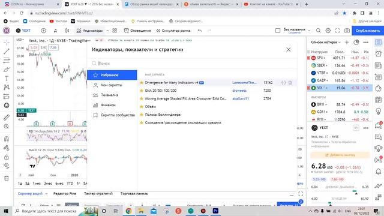Open the quick search magnifier in top toolbar
This screenshot has height=216, width=384.
318,31
